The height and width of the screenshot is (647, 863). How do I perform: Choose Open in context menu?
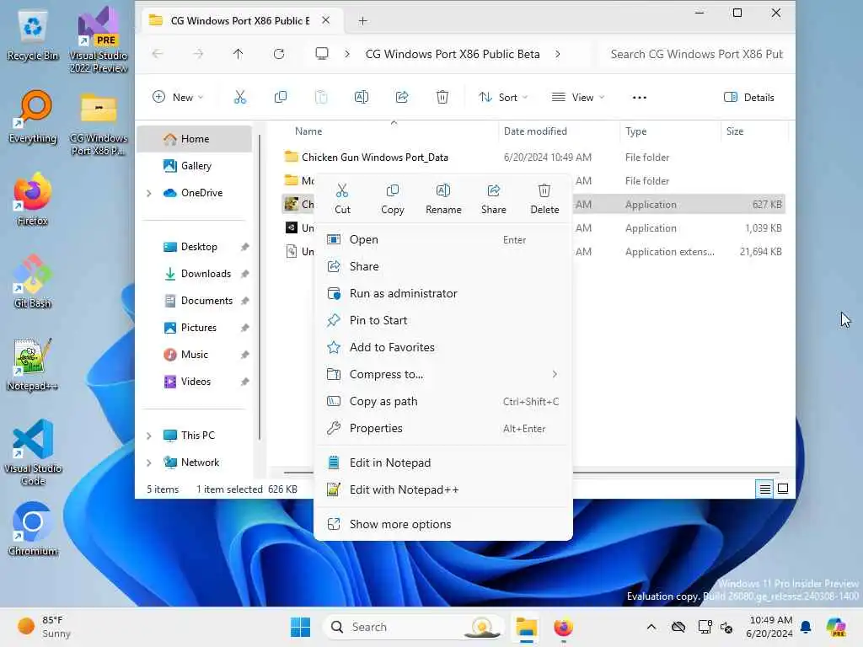tap(443, 240)
